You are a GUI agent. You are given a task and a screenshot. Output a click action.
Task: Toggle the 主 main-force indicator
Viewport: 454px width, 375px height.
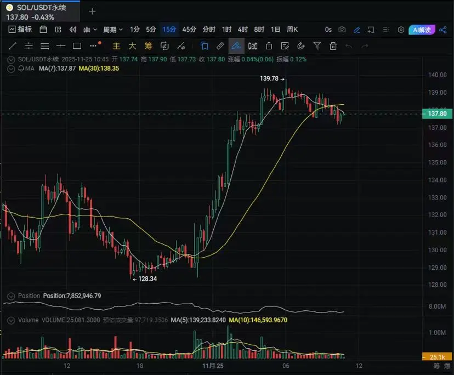click(116, 46)
